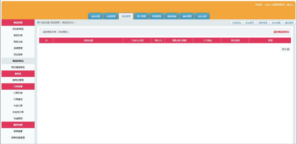Click the 清空缓存 button

289,23
